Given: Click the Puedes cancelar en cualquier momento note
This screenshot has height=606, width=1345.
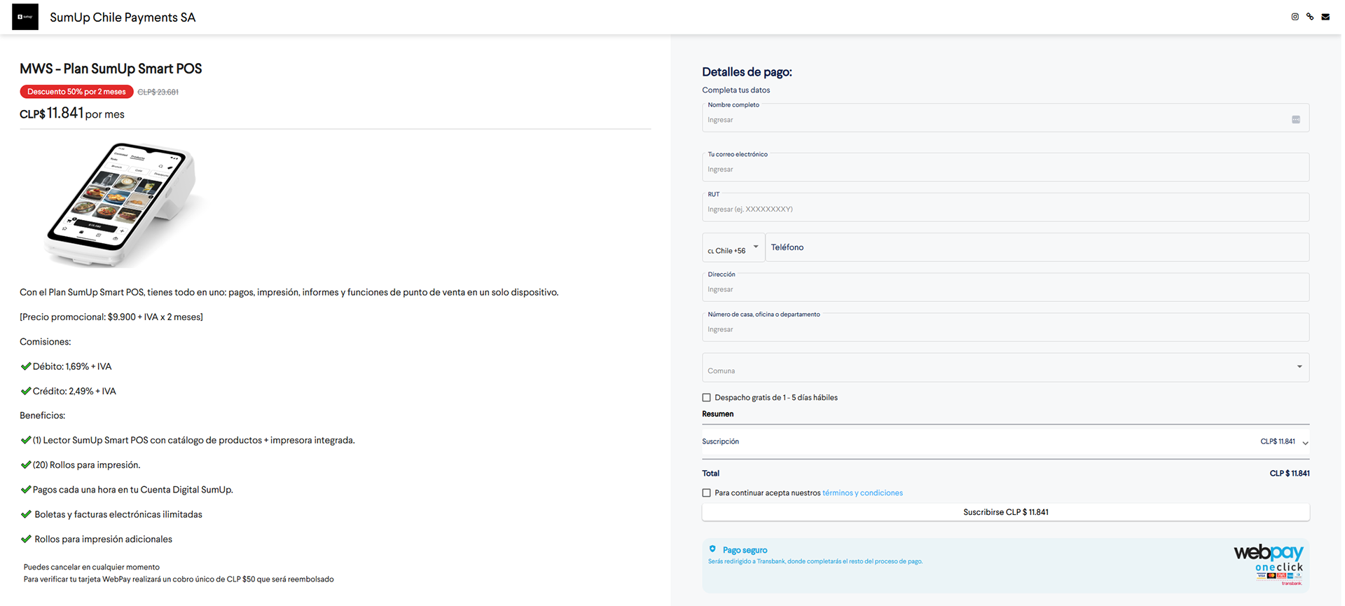Looking at the screenshot, I should pos(92,567).
